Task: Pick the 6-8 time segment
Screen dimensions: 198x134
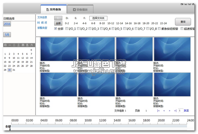Action: [93, 23]
